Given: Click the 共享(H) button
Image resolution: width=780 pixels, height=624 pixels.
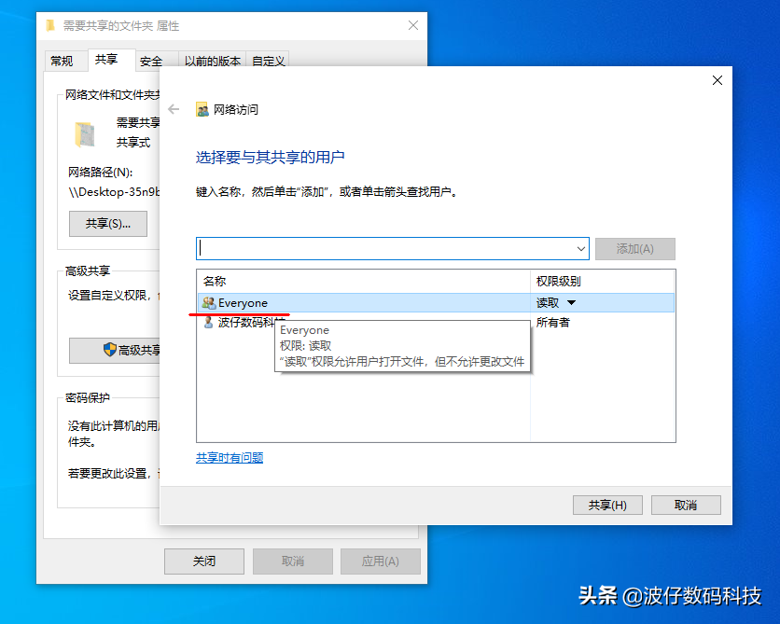Looking at the screenshot, I should [x=607, y=506].
